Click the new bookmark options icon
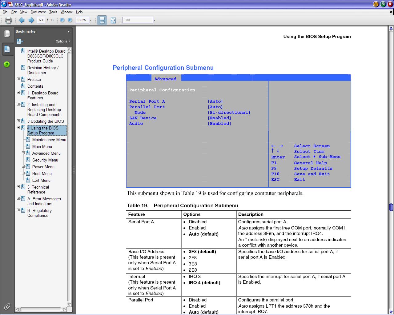 [x=20, y=41]
